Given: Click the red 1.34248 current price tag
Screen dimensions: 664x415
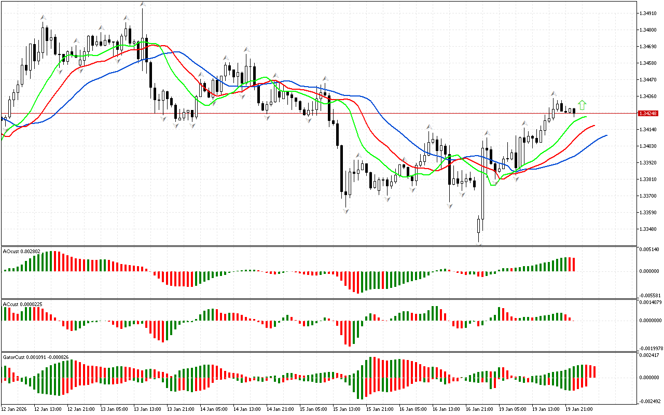Looking at the screenshot, I should (x=648, y=113).
